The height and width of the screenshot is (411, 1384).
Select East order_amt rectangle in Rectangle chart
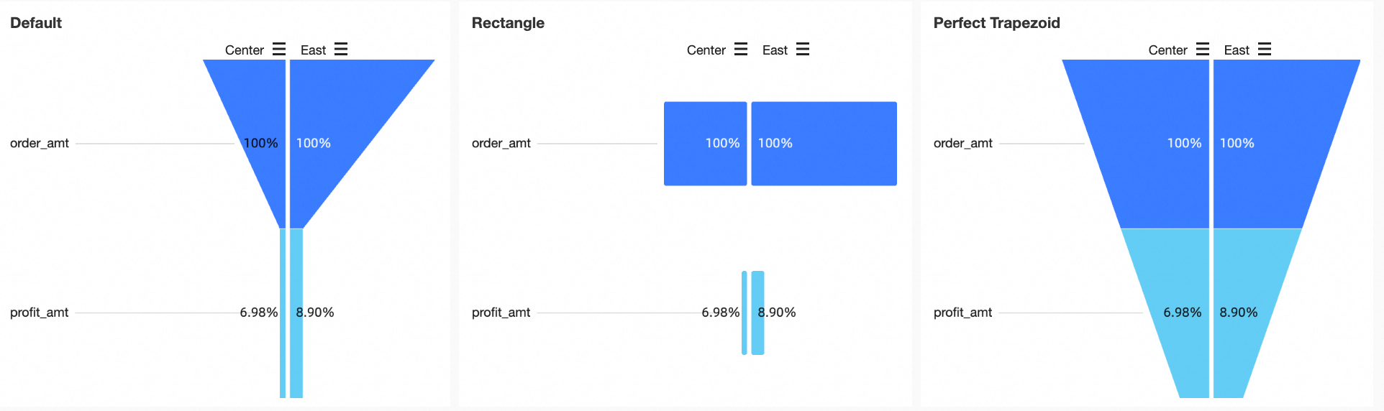[824, 144]
